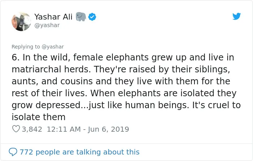Click the words "It's cruel to"

tap(216, 105)
